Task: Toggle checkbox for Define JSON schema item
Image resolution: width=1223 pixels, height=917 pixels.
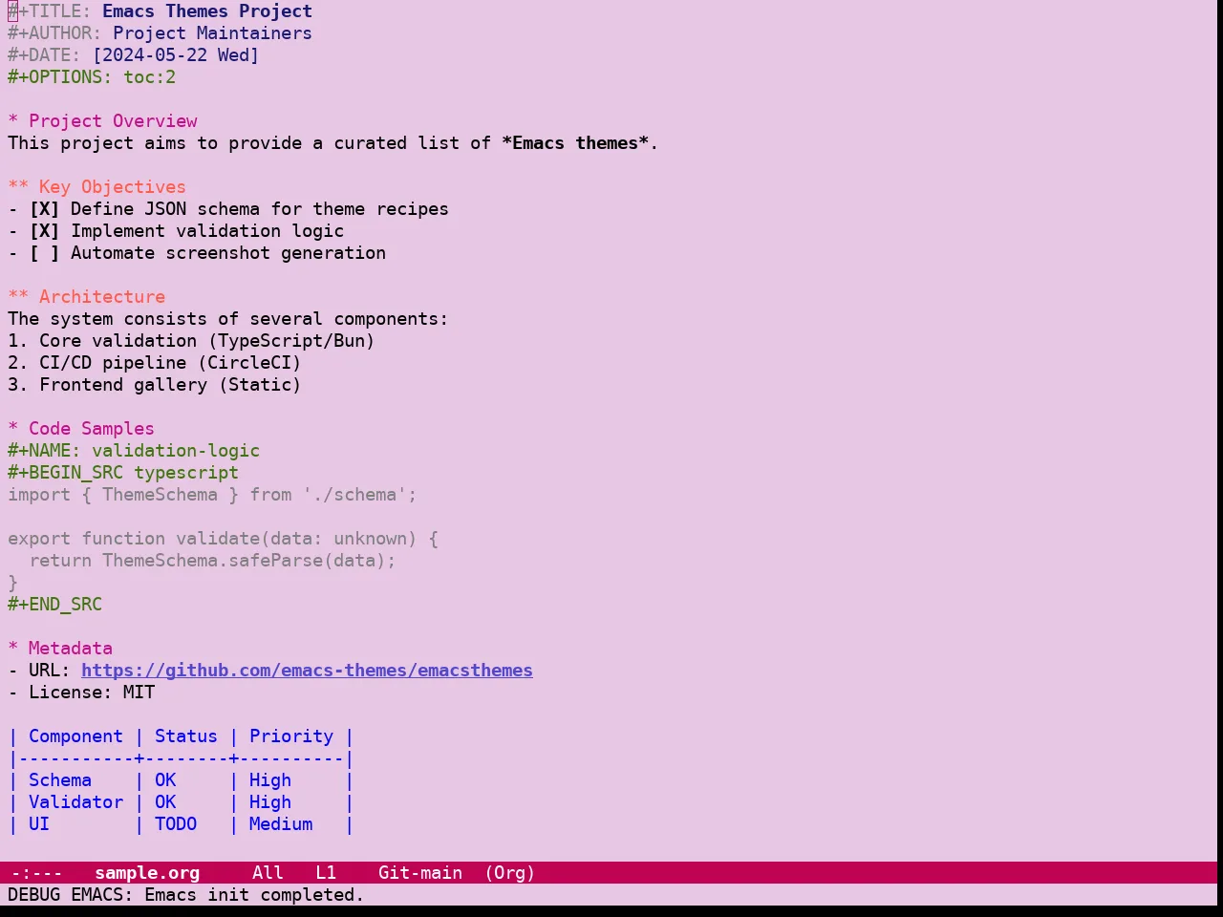Action: pos(44,209)
